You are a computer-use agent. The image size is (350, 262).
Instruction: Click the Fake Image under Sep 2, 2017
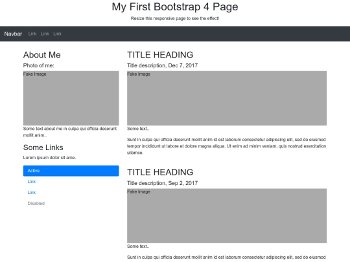coord(227,216)
